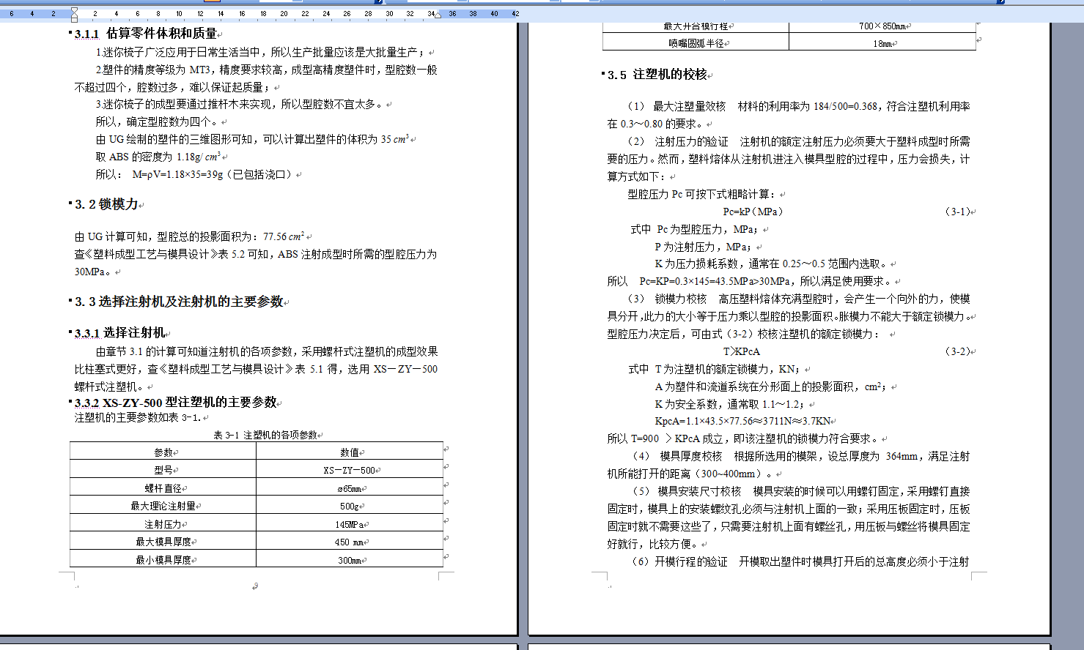Click the first line indent marker on ruler
Screen dimensions: 1084x650
pos(74,10)
